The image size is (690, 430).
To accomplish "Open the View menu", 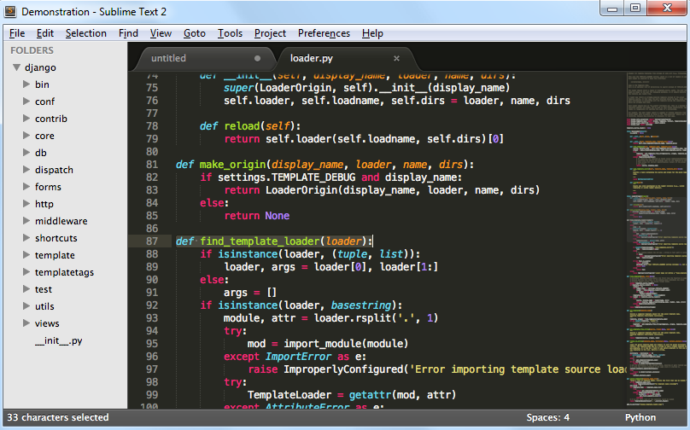I will pos(161,33).
